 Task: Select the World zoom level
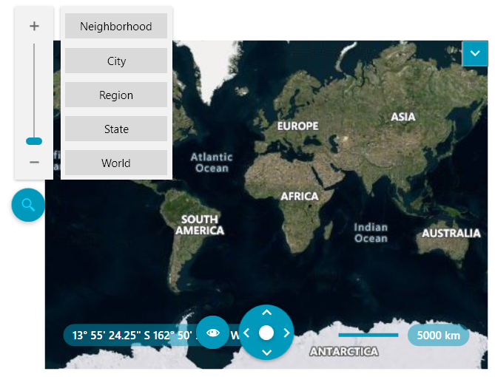116,163
